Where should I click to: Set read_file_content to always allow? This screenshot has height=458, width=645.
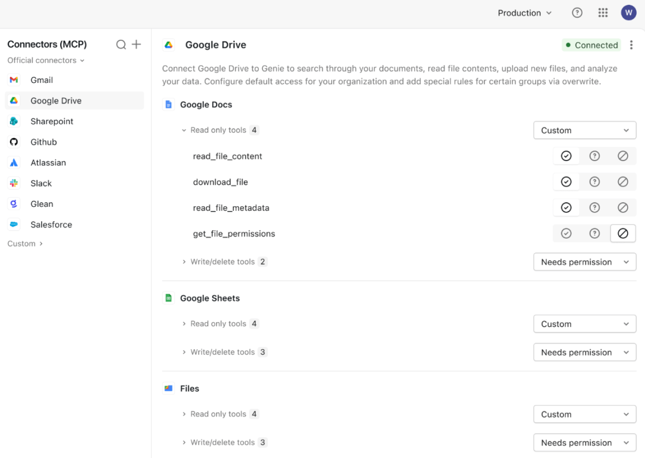click(566, 156)
